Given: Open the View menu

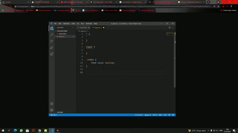Looking at the screenshot, I should coord(73,24).
